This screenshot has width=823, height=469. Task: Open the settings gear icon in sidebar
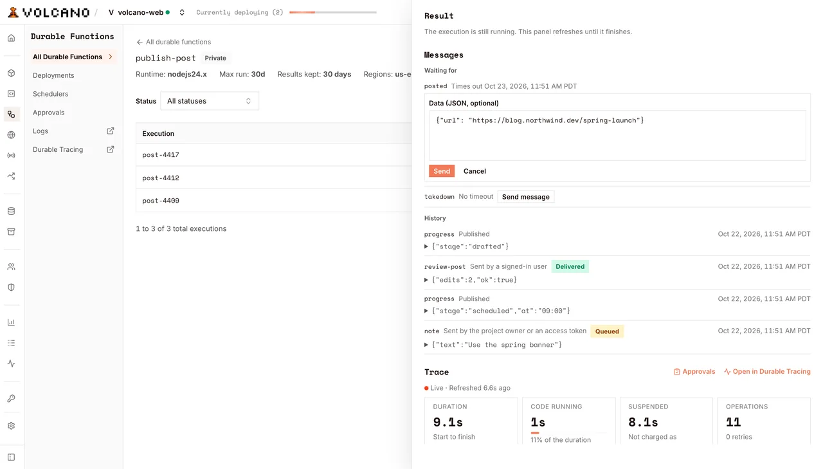pos(11,426)
